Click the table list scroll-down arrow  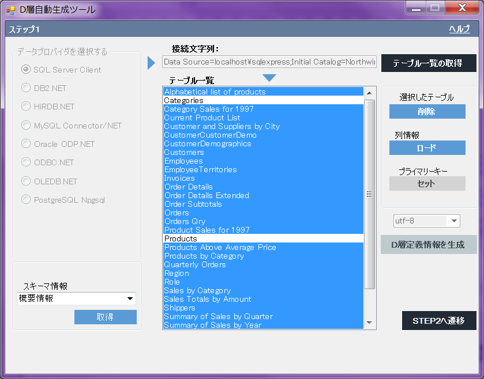(x=370, y=323)
